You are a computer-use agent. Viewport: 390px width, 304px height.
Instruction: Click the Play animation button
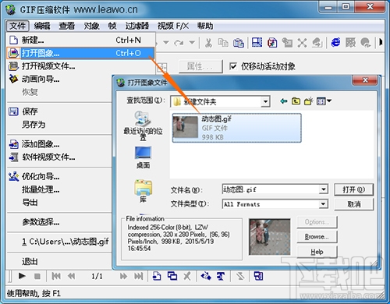tap(22, 276)
